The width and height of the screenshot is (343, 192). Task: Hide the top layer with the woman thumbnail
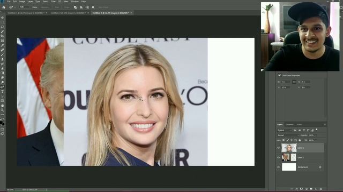coord(279,148)
